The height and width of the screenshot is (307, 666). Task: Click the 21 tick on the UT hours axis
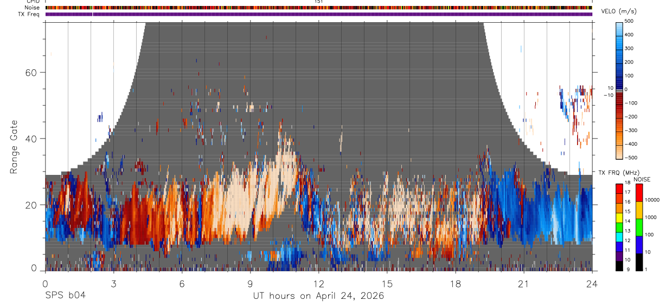point(523,283)
